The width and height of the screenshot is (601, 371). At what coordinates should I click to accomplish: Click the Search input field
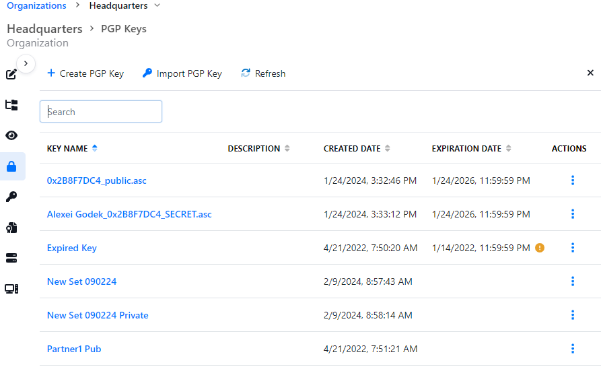(x=101, y=112)
